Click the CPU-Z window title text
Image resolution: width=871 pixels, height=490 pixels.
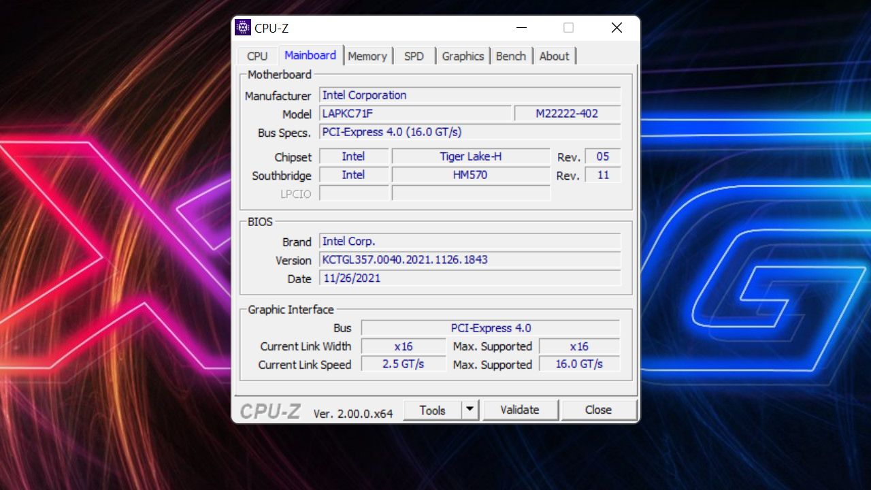click(272, 29)
